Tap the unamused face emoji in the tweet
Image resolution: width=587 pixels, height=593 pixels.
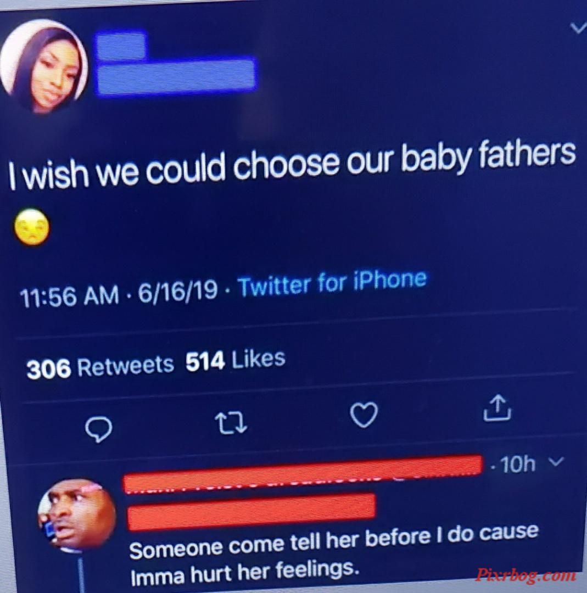point(32,227)
